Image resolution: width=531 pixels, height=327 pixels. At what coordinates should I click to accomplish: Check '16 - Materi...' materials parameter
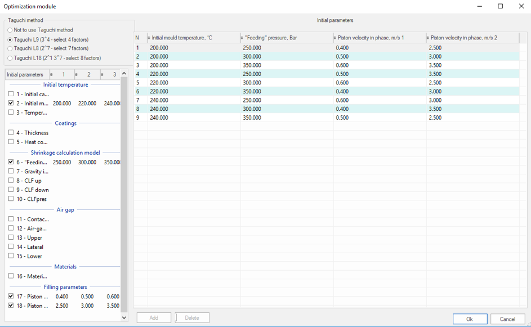coord(11,276)
